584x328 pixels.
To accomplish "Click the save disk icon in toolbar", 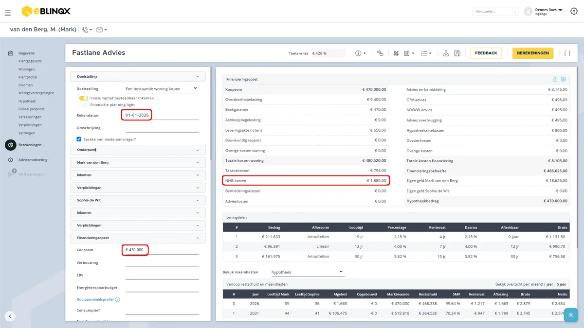I will click(x=457, y=53).
